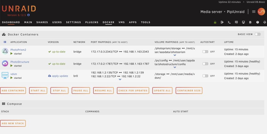The width and height of the screenshot is (267, 134).
Task: Click the Start All button
Action: 38,91
